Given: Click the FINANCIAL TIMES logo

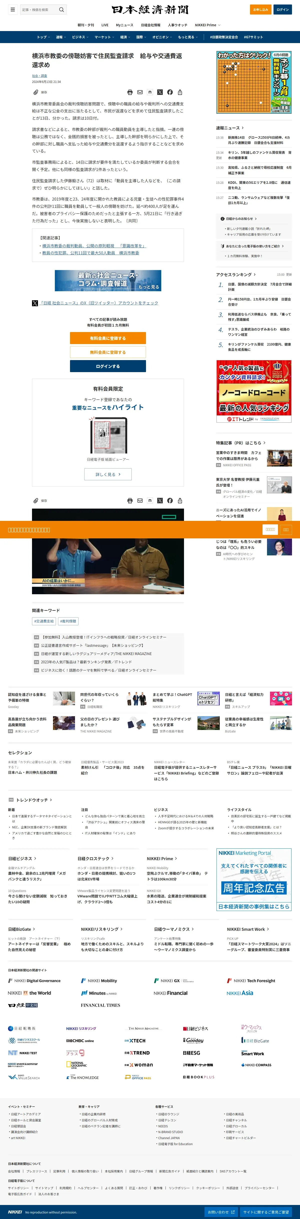Looking at the screenshot, I should pos(100,1005).
